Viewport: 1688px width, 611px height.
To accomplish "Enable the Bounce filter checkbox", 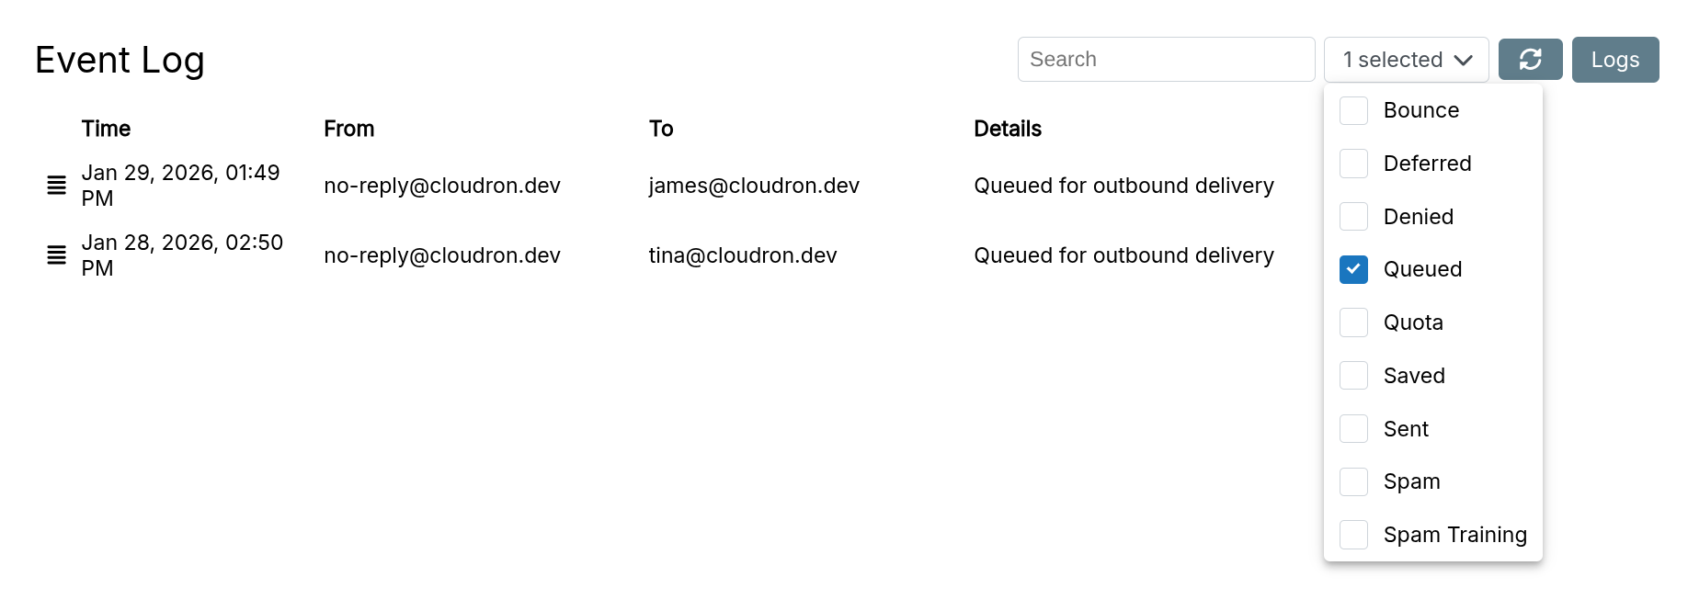I will pos(1353,110).
